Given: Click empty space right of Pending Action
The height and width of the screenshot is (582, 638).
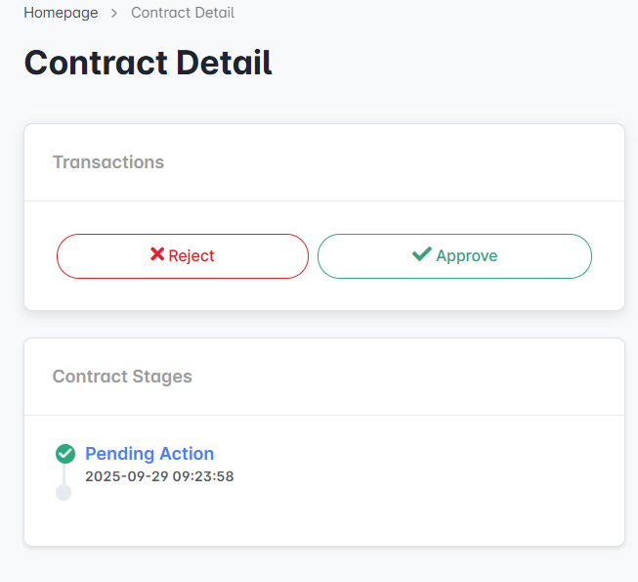Looking at the screenshot, I should 410,455.
